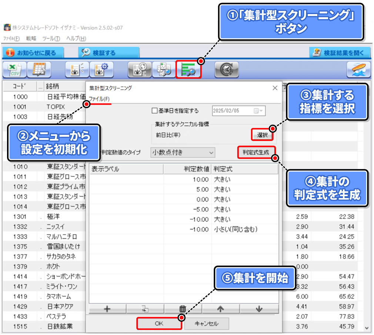Open the main ファイル(F) menu
Image resolution: width=374 pixels, height=335 pixels.
11,38
